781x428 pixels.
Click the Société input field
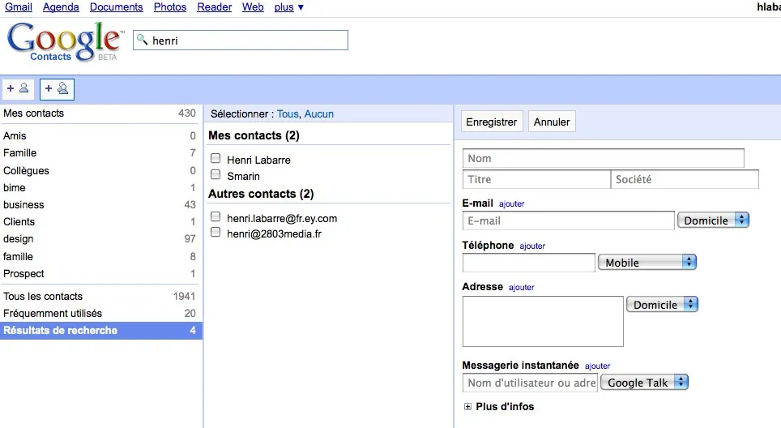click(685, 179)
